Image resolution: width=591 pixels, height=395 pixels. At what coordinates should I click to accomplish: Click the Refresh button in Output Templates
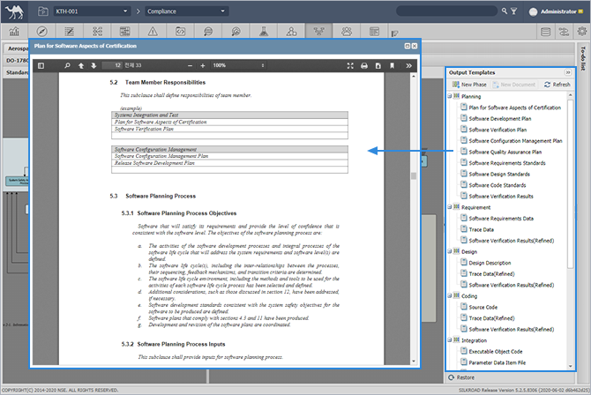tap(557, 85)
